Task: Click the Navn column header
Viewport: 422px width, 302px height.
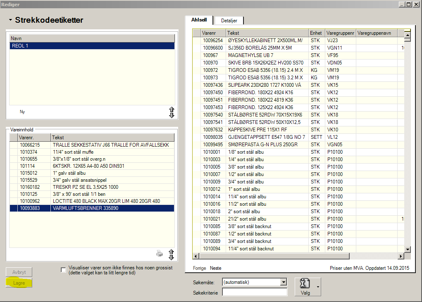Action: pos(92,38)
